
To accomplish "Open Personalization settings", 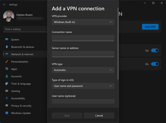I will [25, 61].
